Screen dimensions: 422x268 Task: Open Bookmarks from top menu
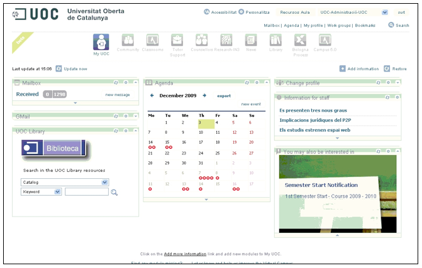coord(365,26)
